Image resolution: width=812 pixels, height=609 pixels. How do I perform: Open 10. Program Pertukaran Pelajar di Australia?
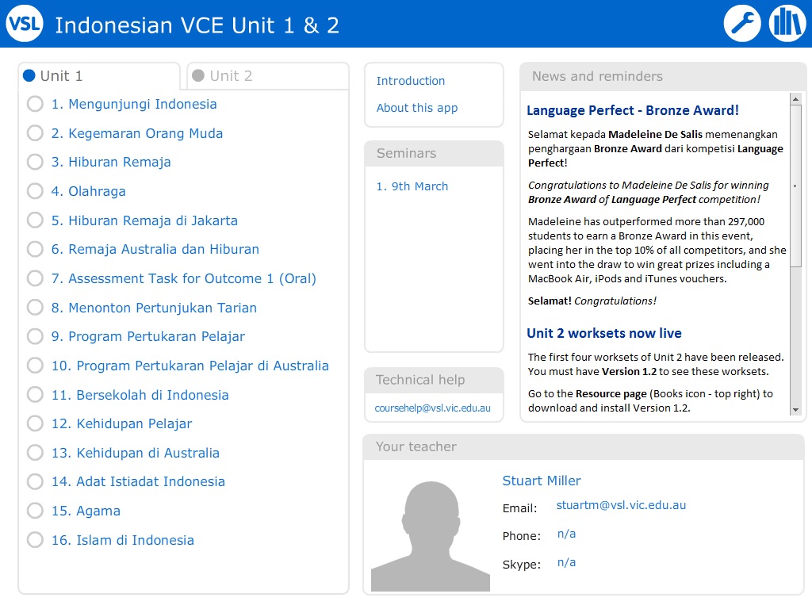tap(190, 366)
